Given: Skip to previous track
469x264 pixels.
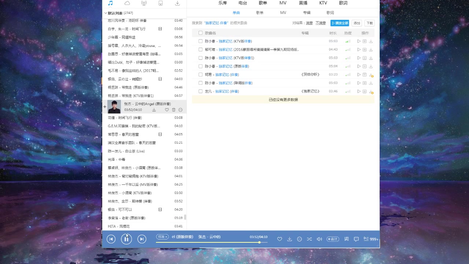Looking at the screenshot, I should (x=111, y=239).
